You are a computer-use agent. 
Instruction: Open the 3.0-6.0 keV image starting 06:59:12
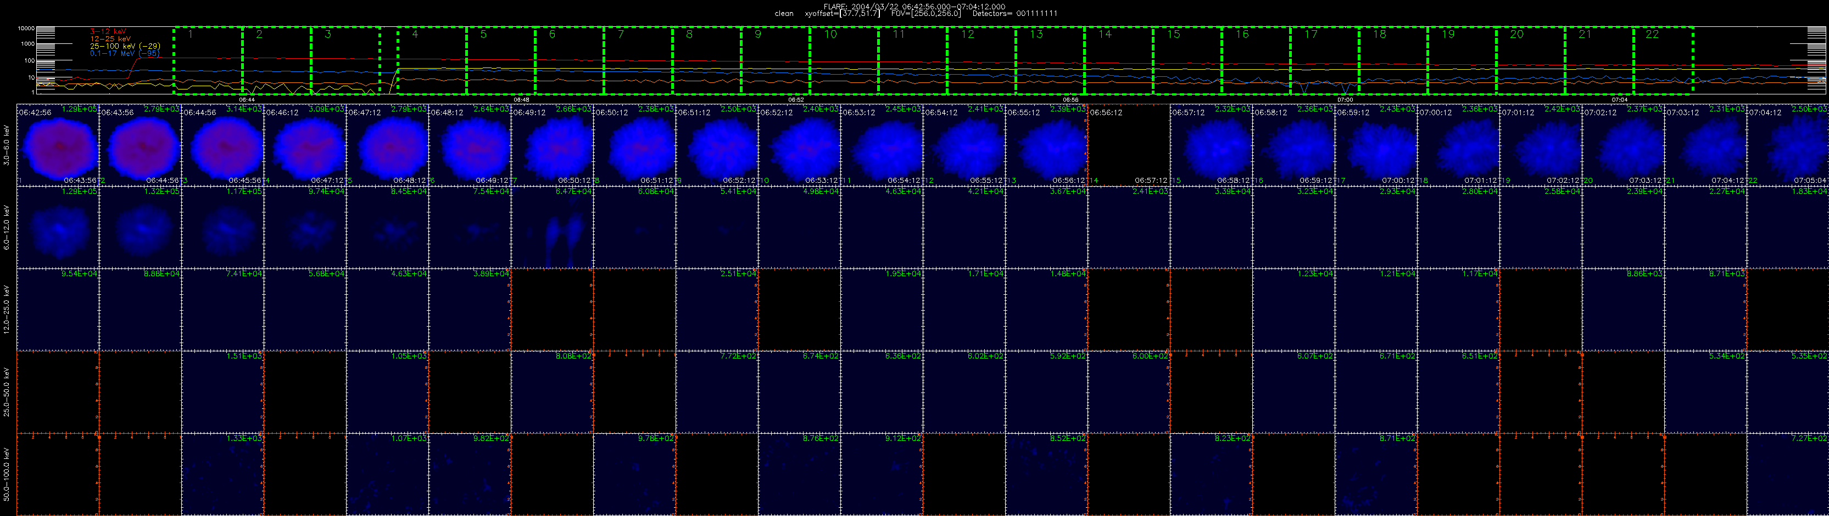[x=1376, y=145]
